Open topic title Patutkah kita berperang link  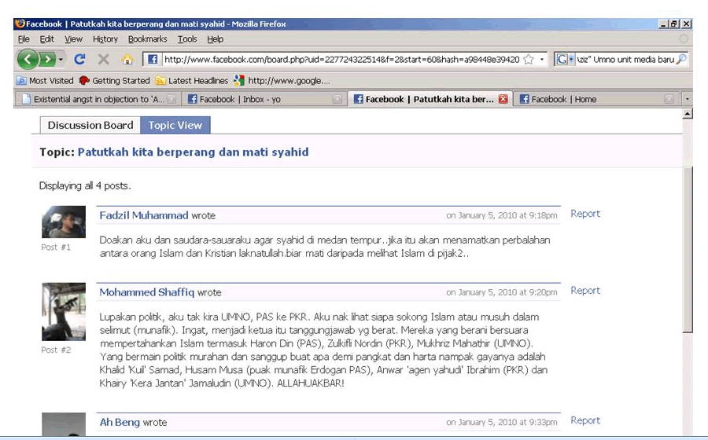pos(194,152)
